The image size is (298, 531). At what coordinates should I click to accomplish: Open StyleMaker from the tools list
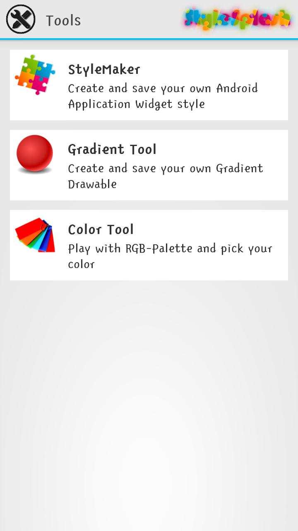tap(149, 85)
